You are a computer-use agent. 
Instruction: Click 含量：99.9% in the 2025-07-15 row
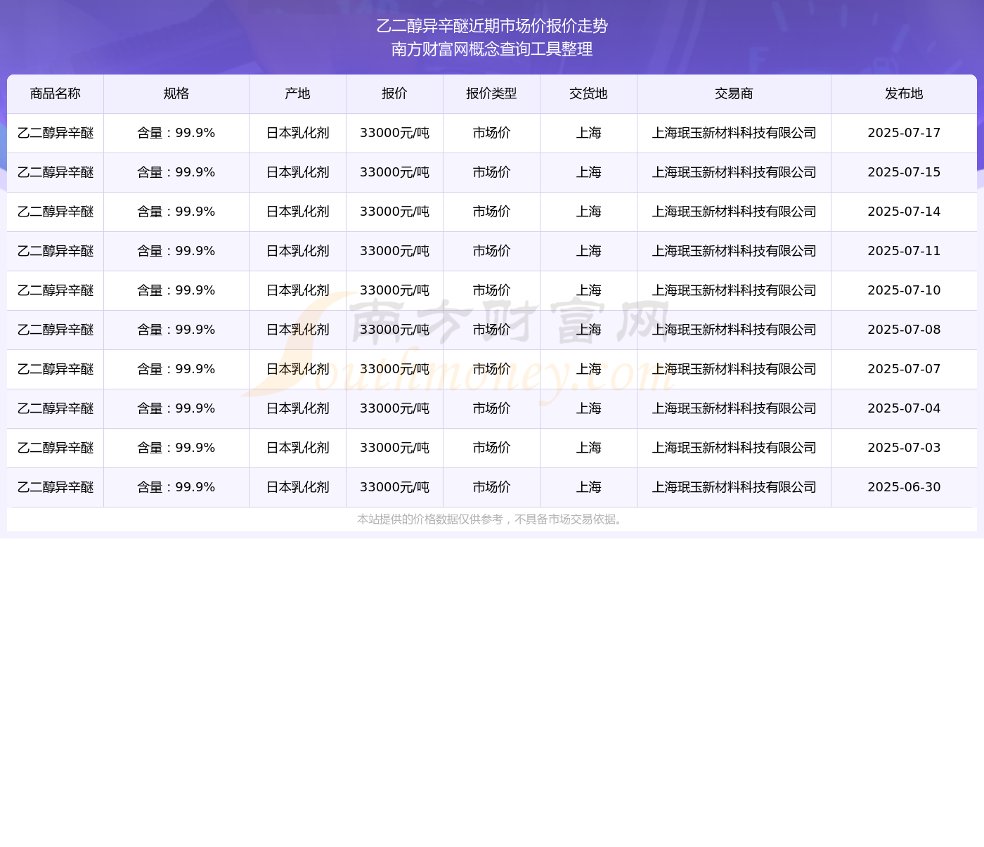click(176, 172)
